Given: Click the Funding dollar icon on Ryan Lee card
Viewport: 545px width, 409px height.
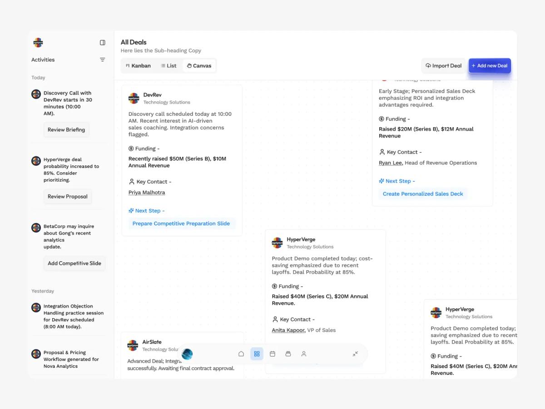Looking at the screenshot, I should (381, 119).
